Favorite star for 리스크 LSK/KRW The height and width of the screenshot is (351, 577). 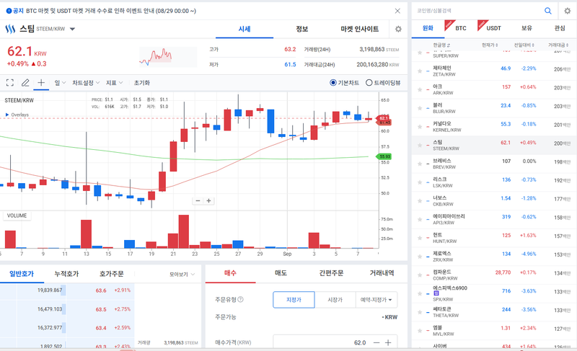click(x=420, y=182)
